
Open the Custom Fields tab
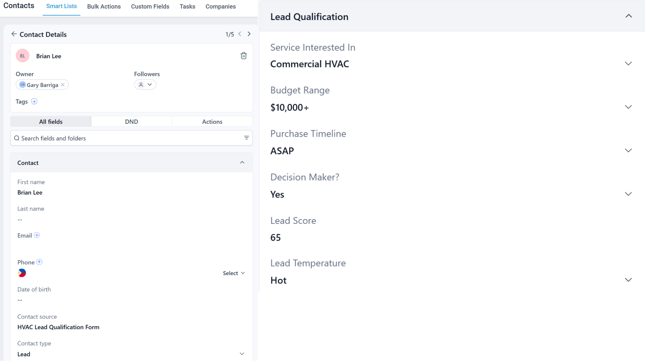(150, 7)
